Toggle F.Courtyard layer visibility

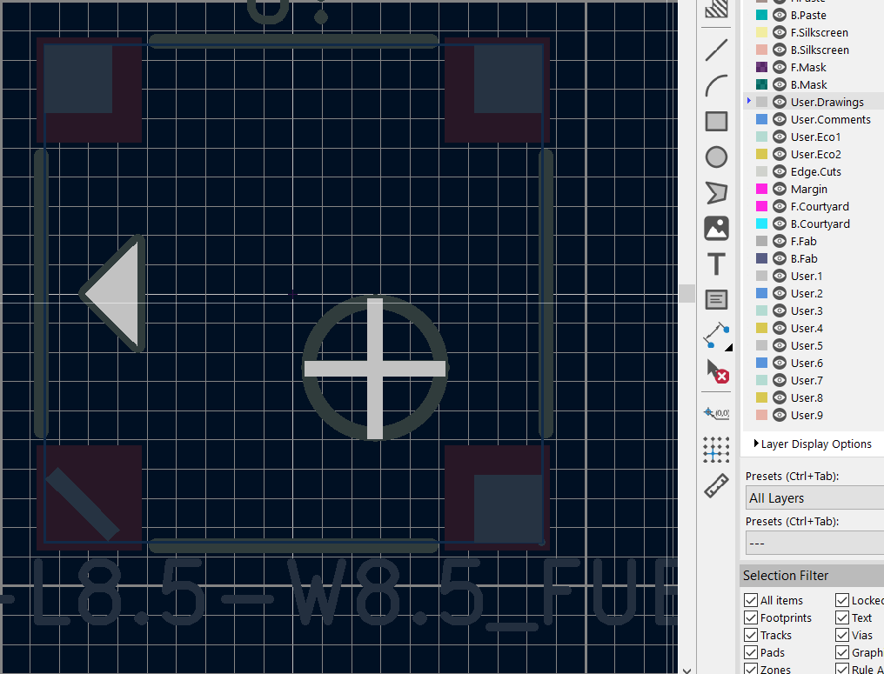point(779,206)
